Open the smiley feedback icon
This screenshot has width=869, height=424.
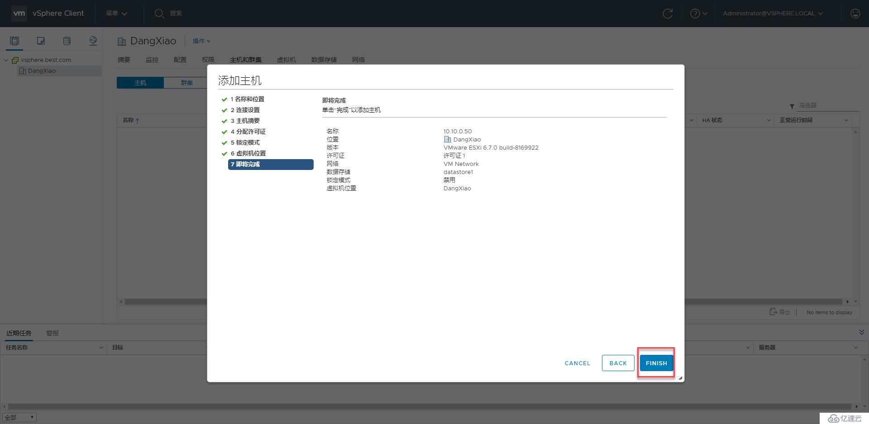pyautogui.click(x=855, y=14)
